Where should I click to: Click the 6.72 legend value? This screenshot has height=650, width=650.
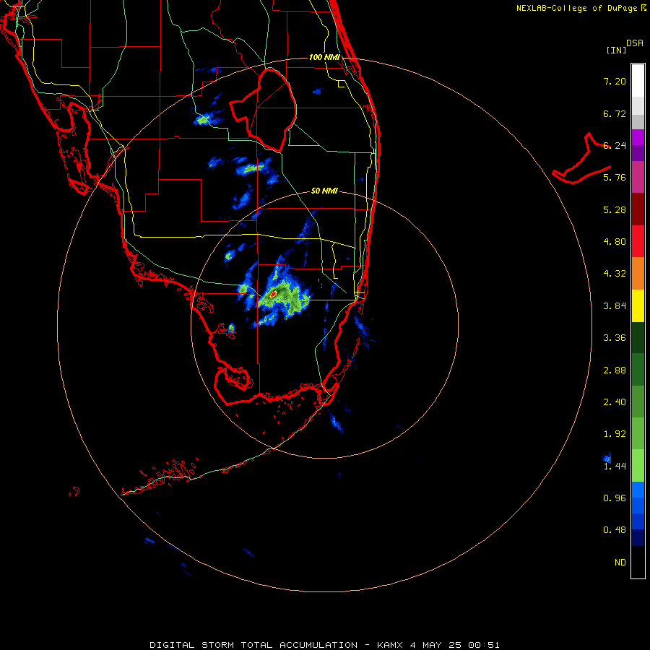(x=615, y=113)
